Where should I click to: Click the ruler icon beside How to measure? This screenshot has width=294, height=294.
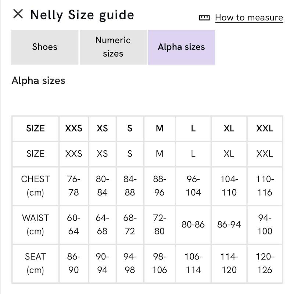click(x=204, y=18)
